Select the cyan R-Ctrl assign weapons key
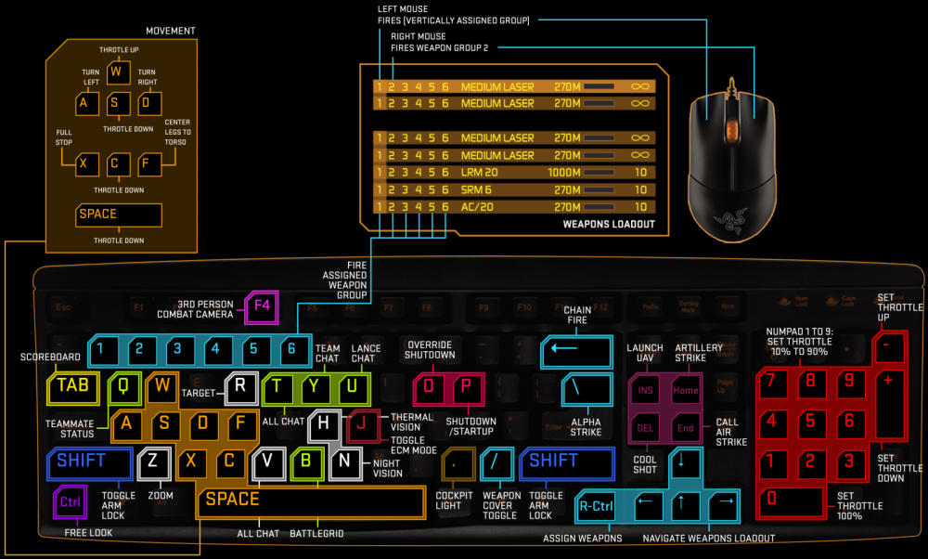The width and height of the screenshot is (928, 559). (596, 506)
